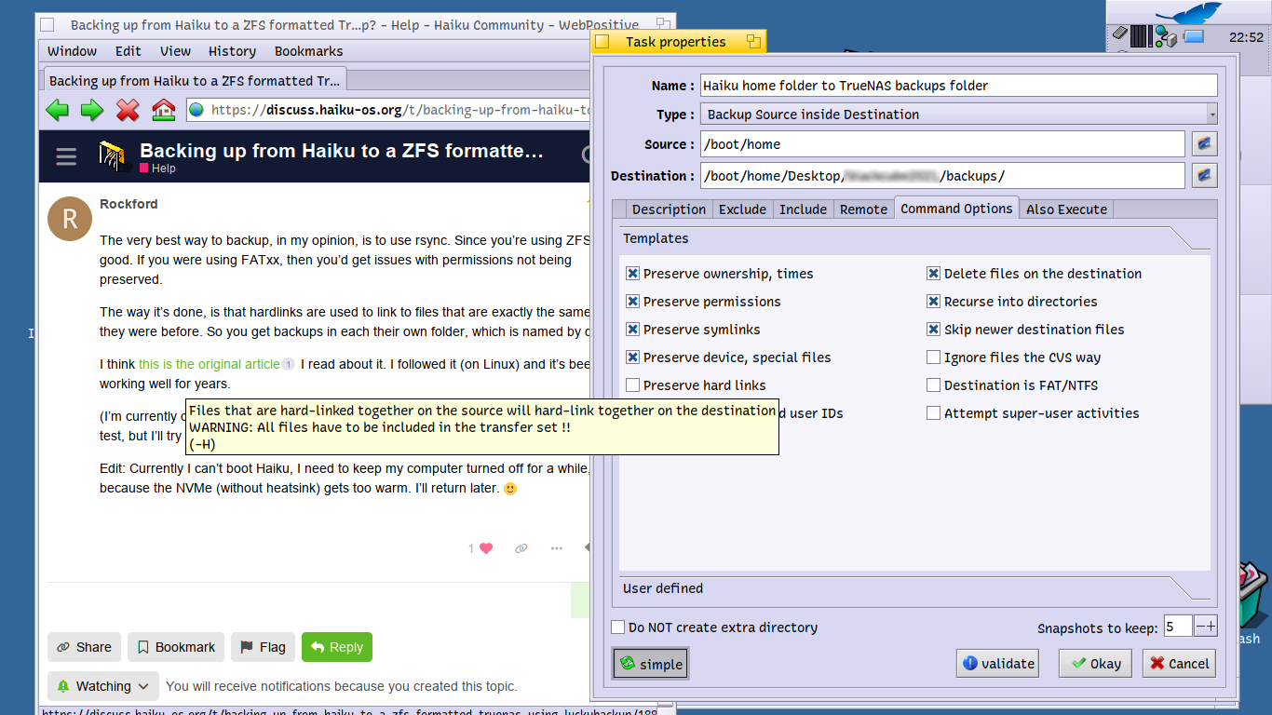1272x715 pixels.
Task: Like Rockford's post with heart icon
Action: (485, 548)
